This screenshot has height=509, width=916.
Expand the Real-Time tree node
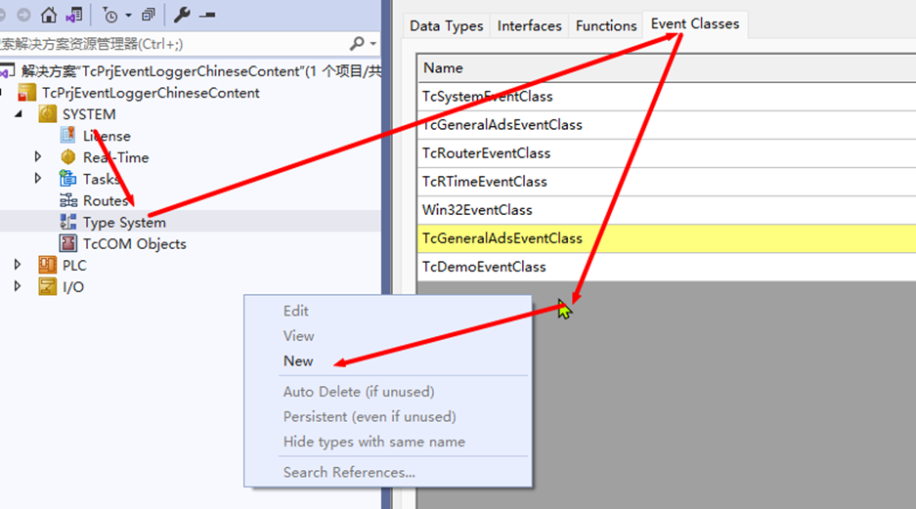[x=38, y=157]
